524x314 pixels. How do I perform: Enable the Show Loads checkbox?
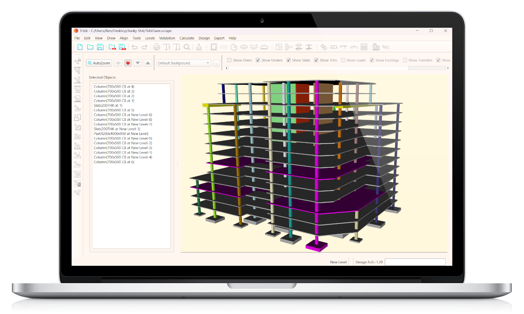[x=344, y=60]
